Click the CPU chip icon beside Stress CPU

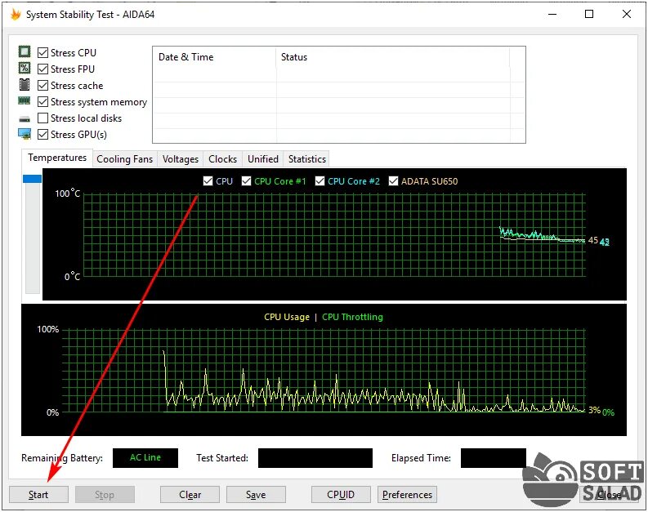pyautogui.click(x=25, y=51)
